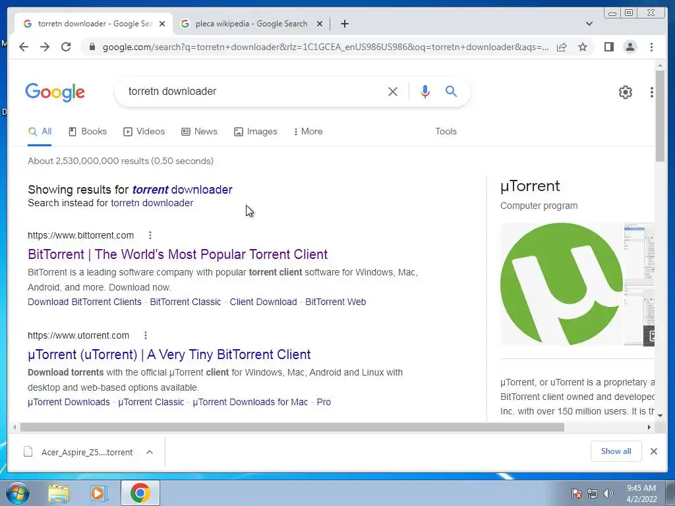Select the torretn downloader tab
This screenshot has width=675, height=506.
(94, 24)
